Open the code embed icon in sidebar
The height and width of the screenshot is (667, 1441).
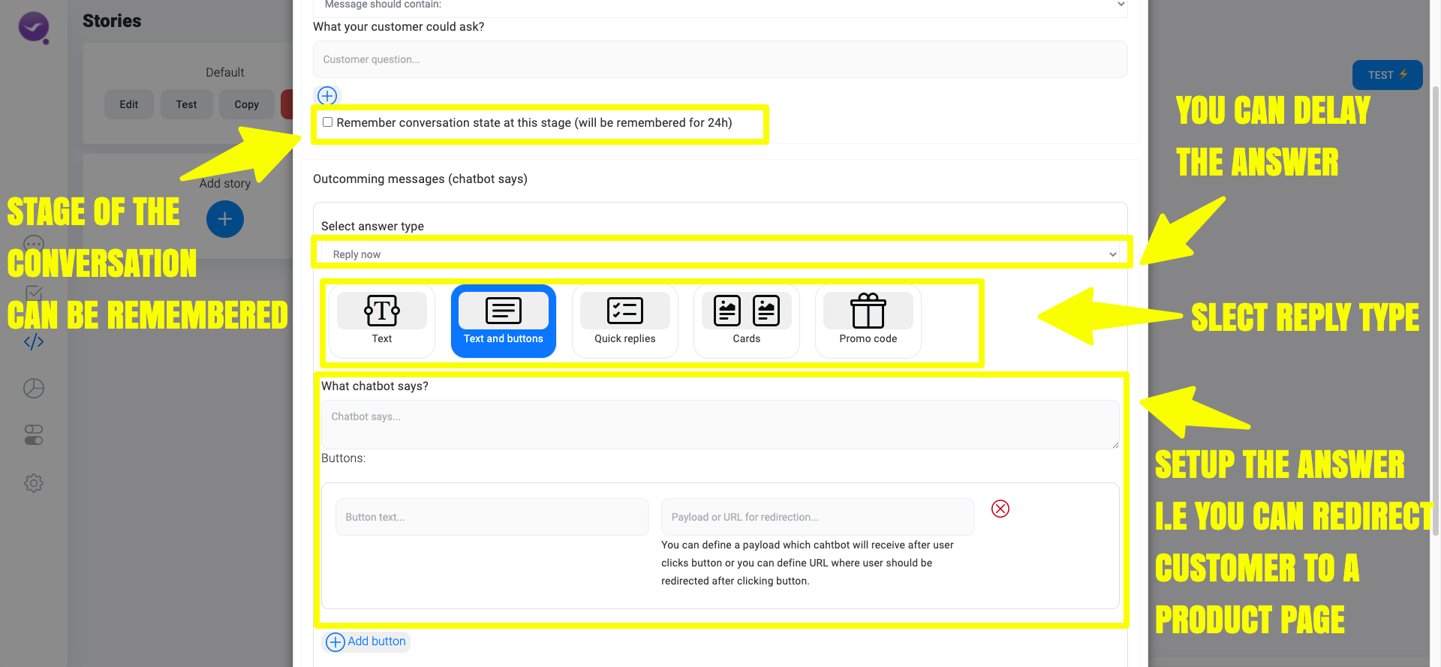click(34, 342)
